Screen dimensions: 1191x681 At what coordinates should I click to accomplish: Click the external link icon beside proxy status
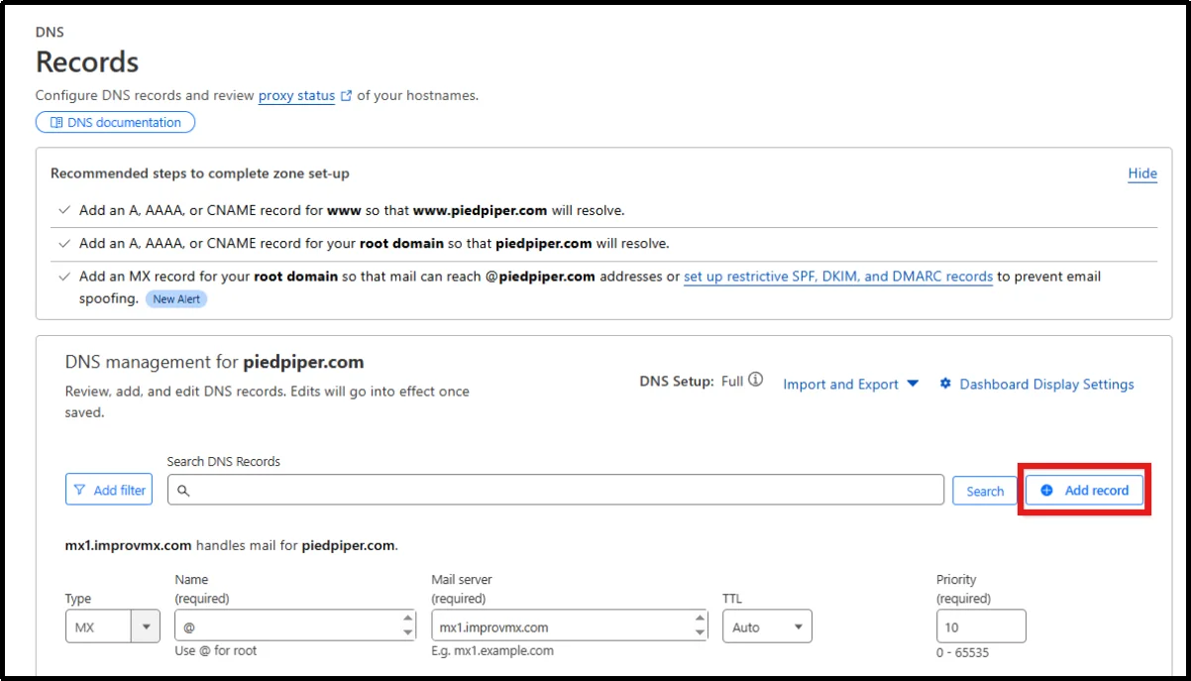pos(346,96)
